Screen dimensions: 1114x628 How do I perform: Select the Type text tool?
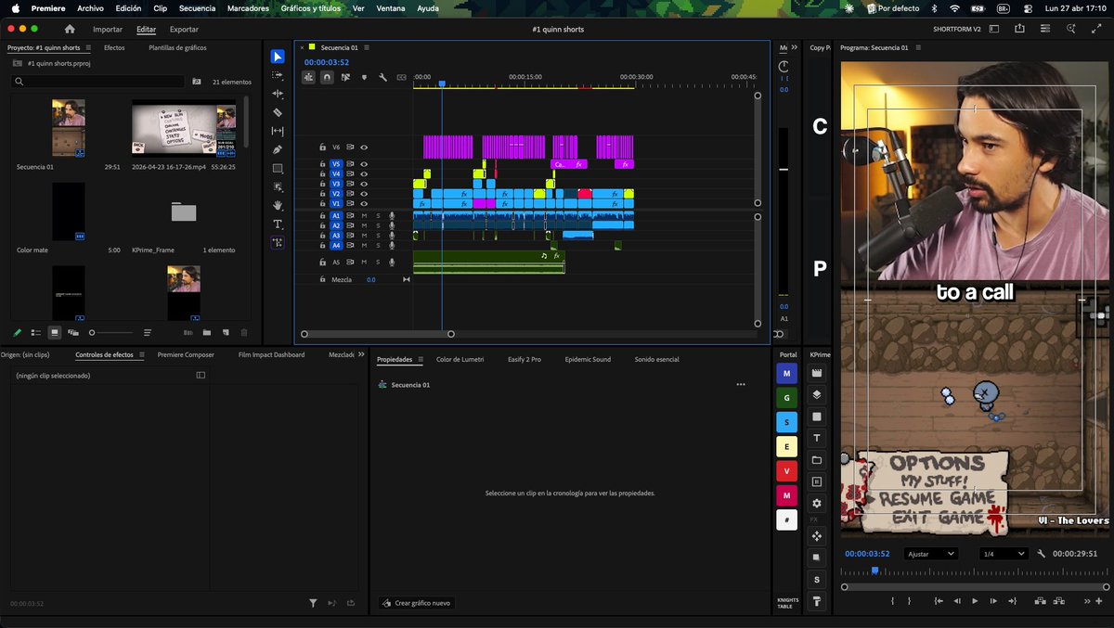coord(278,224)
